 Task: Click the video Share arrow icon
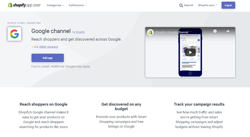point(228,31)
